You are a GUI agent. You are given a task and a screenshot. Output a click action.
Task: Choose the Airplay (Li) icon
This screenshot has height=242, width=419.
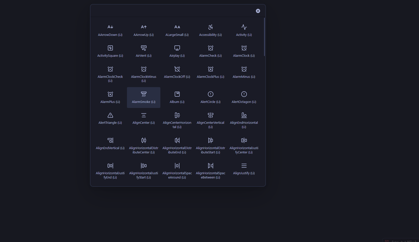[177, 48]
